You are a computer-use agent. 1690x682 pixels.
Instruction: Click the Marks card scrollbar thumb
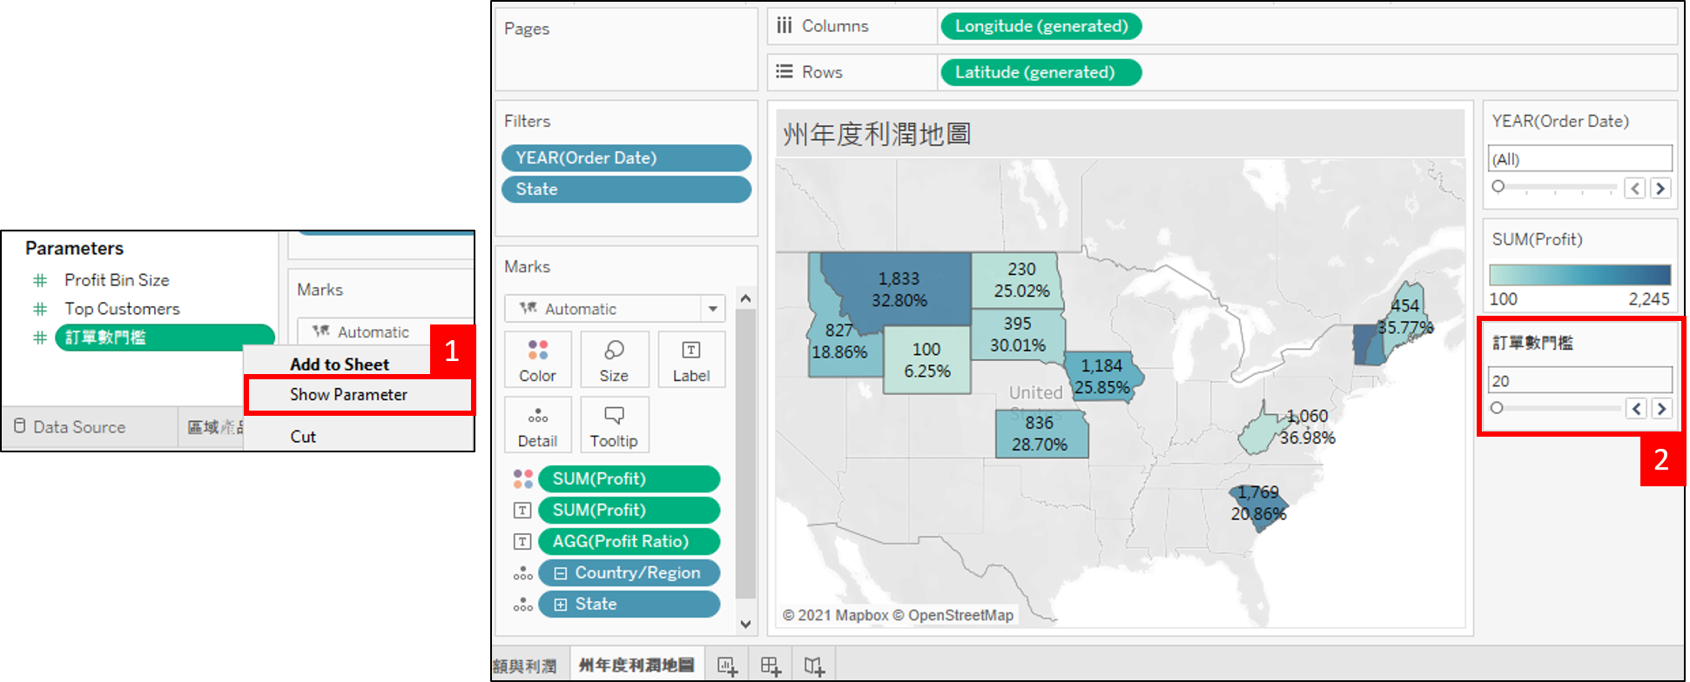(745, 454)
